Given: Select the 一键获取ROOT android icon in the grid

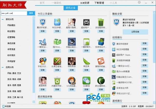Looking at the screenshot, I should pos(86,42).
